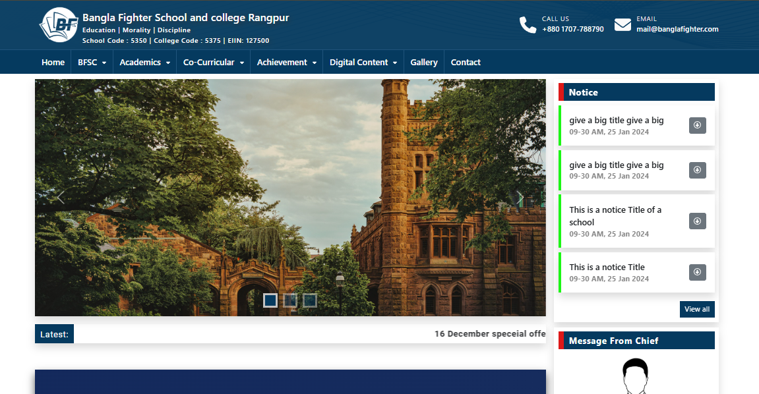Expand the BFSC dropdown menu
Image resolution: width=759 pixels, height=394 pixels.
[x=92, y=63]
